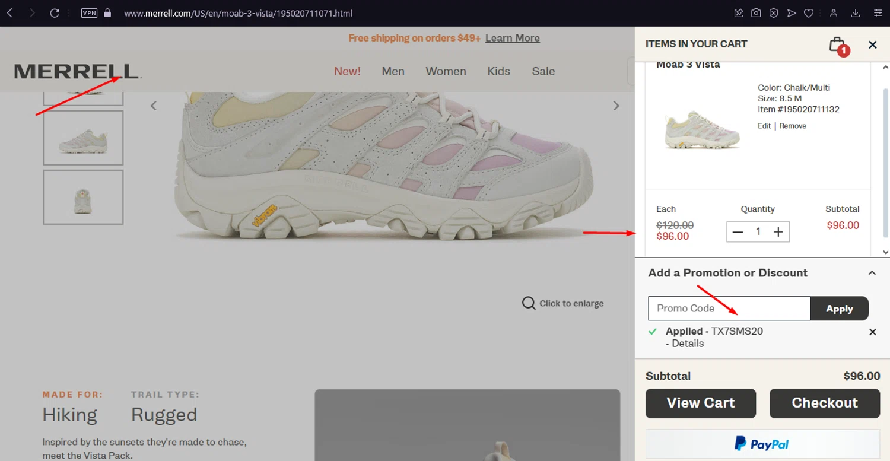Click the edit/share page icon in toolbar
Image resolution: width=890 pixels, height=461 pixels.
(x=739, y=13)
